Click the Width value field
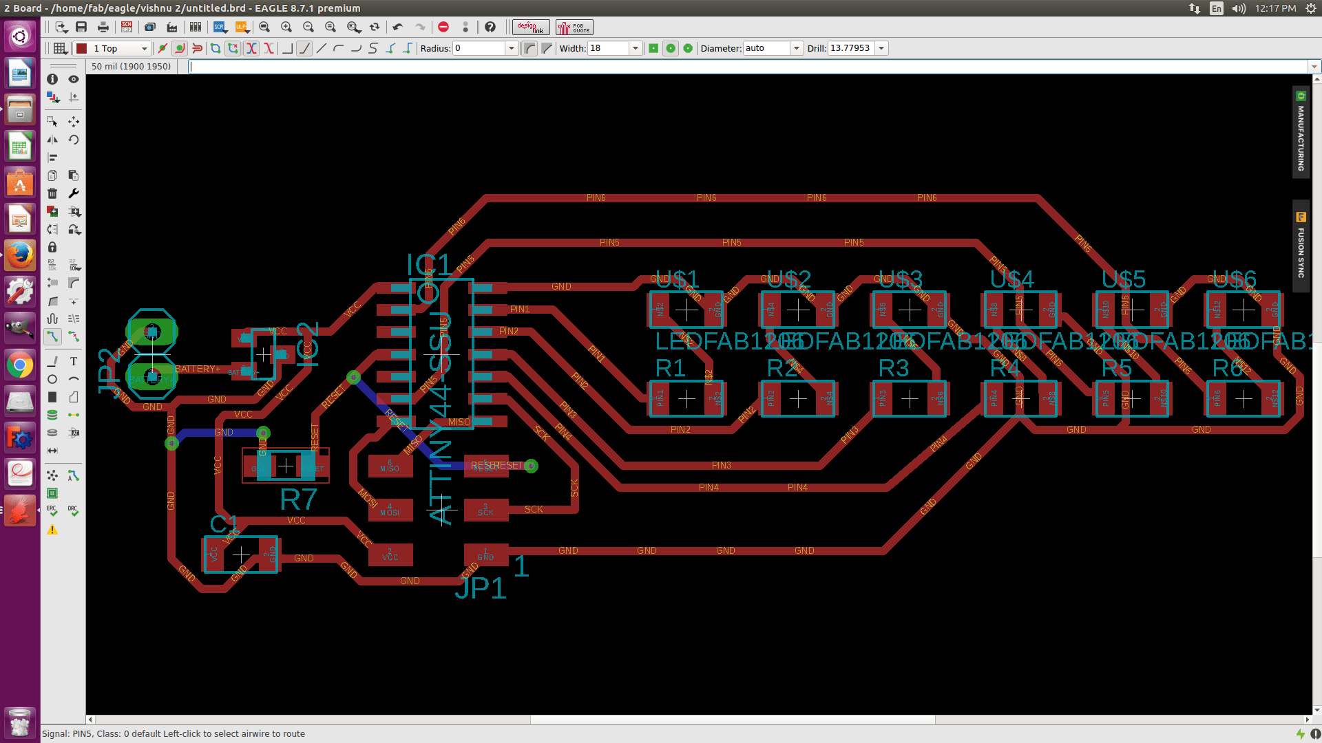 click(x=609, y=48)
